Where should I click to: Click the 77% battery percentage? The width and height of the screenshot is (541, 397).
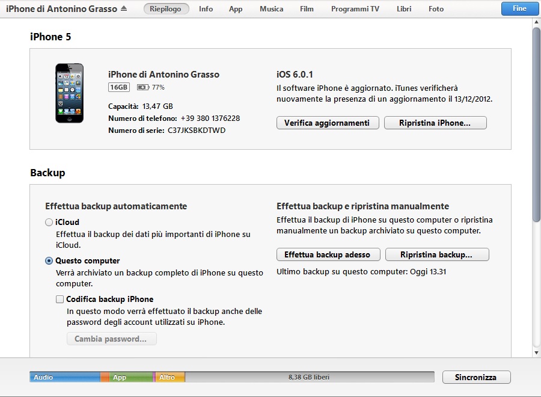coord(158,87)
